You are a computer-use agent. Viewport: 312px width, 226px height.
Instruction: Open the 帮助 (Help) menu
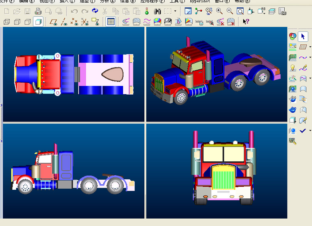pos(242,2)
